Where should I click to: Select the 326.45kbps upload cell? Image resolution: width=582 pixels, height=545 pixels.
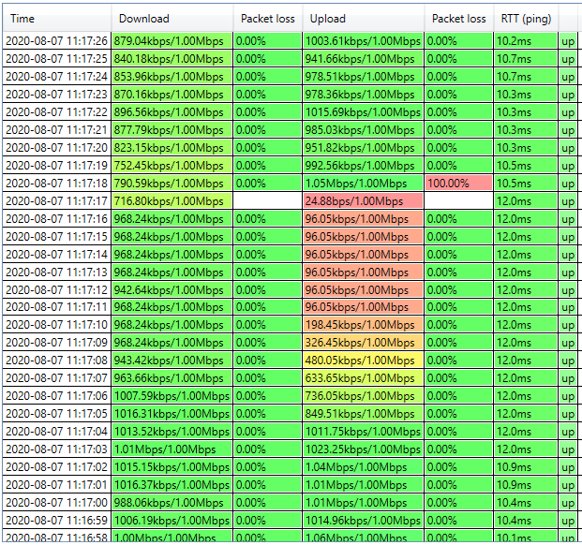[x=363, y=343]
